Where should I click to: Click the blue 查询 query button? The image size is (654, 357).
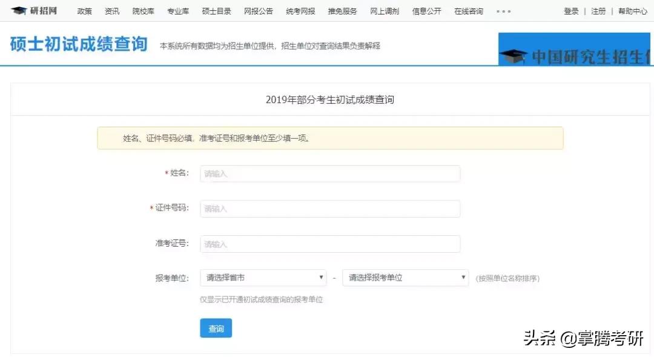point(216,328)
